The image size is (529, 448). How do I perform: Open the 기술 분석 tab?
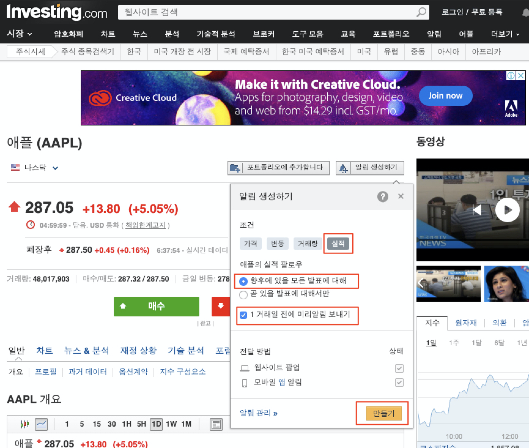coord(186,350)
